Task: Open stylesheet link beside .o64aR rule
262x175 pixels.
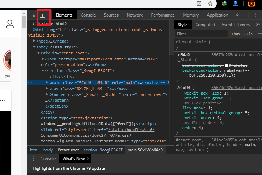Action: (x=236, y=55)
